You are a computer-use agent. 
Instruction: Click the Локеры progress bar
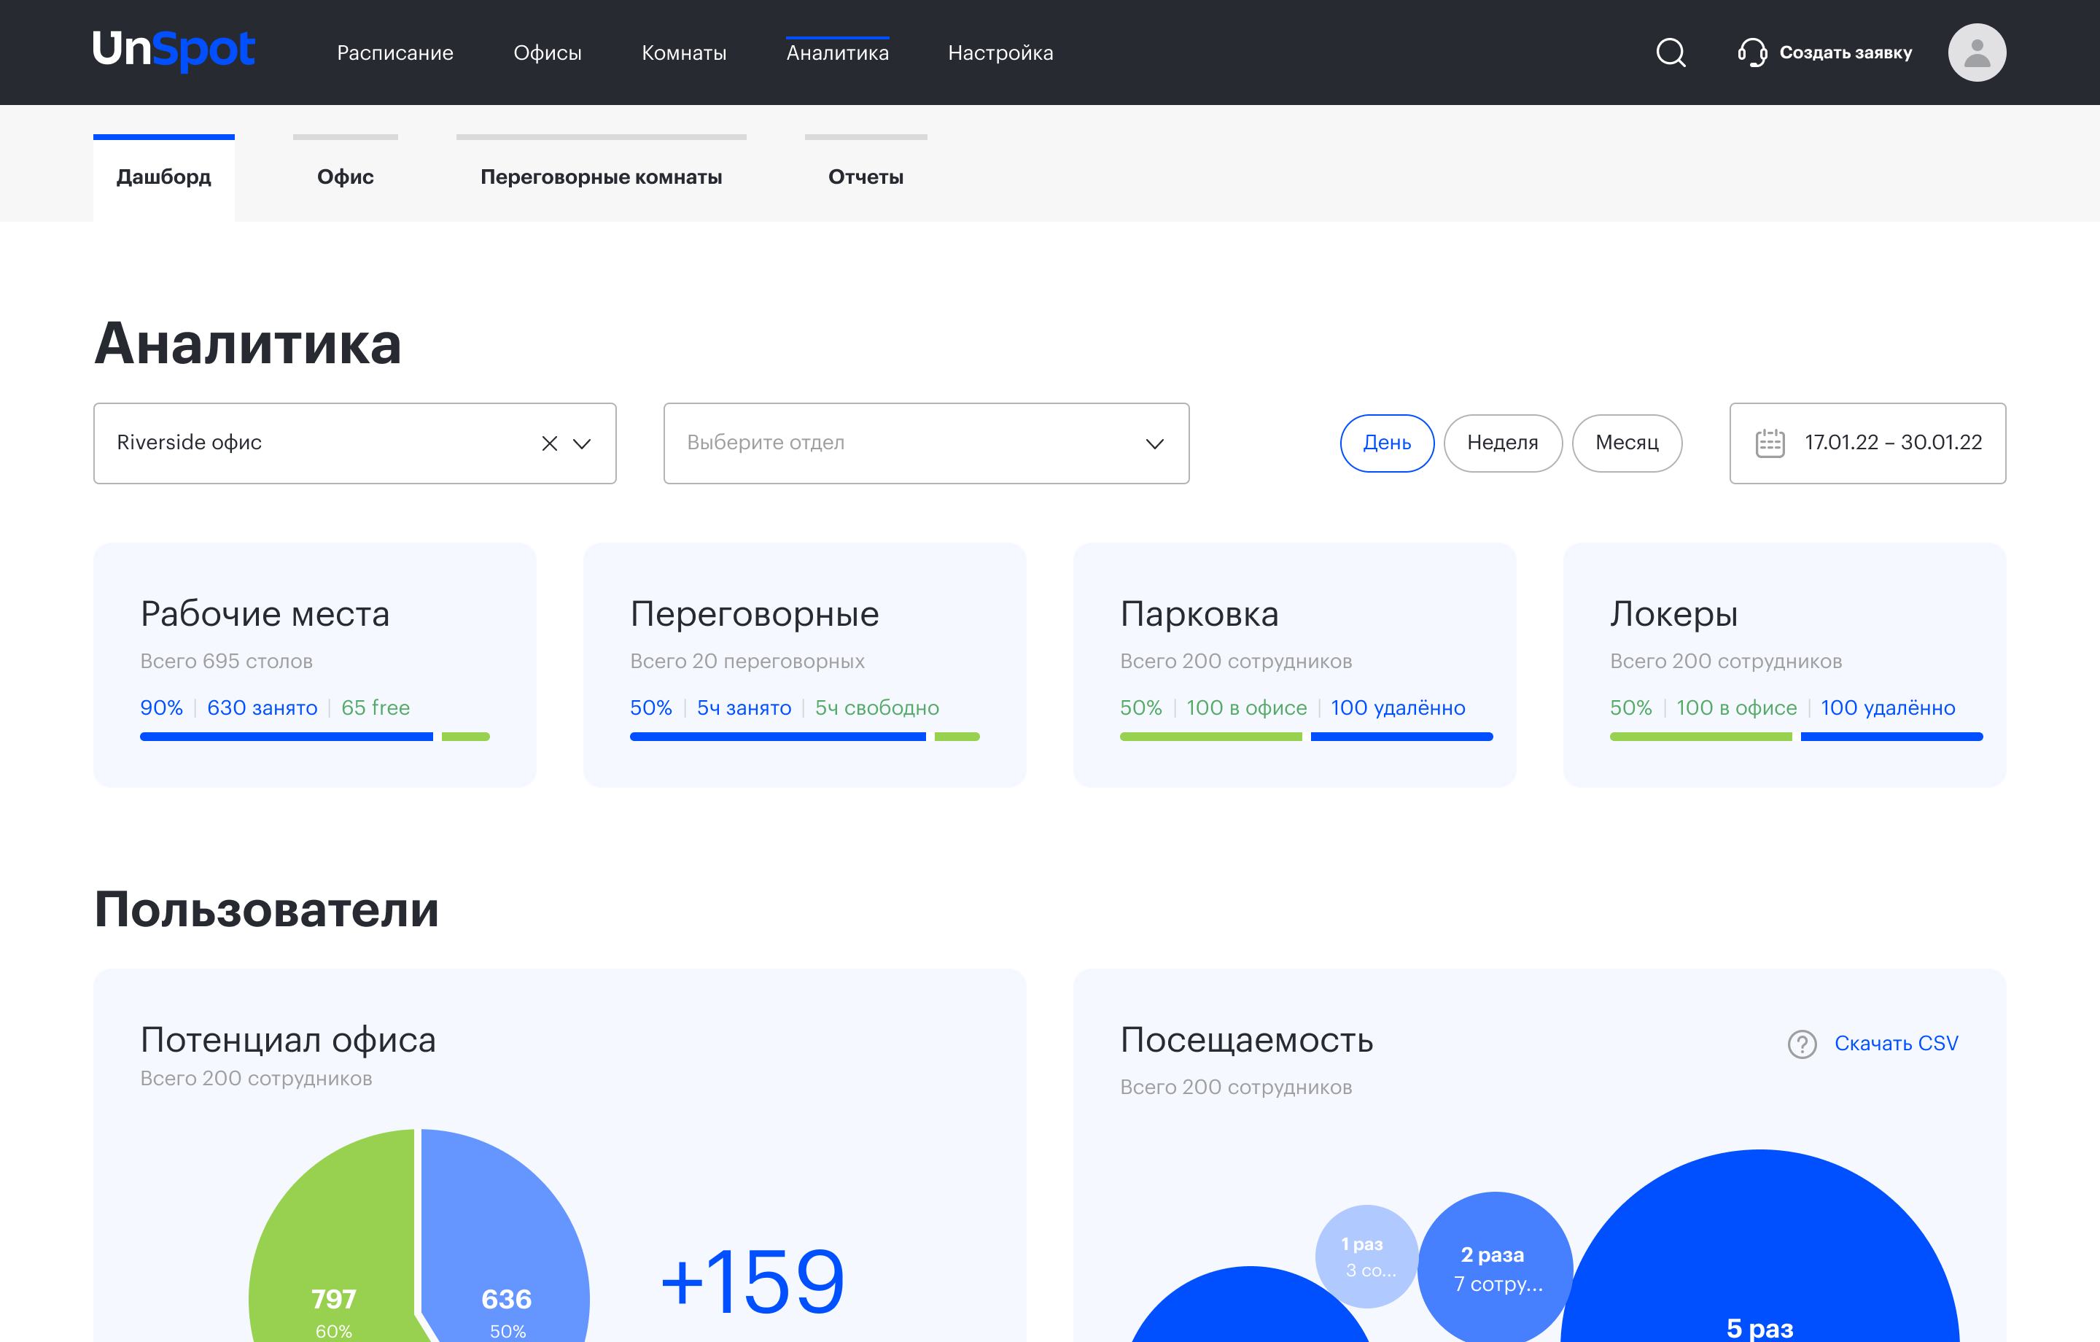(1797, 737)
